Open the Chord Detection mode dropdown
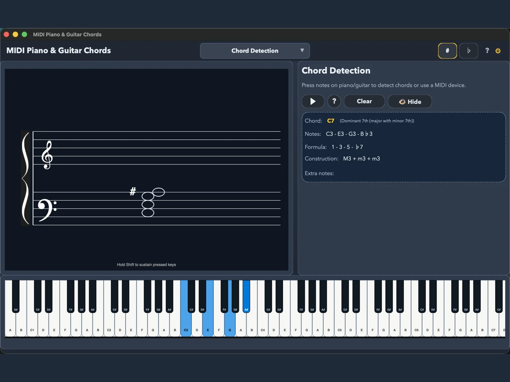Screen dimensions: 510x382 255,51
